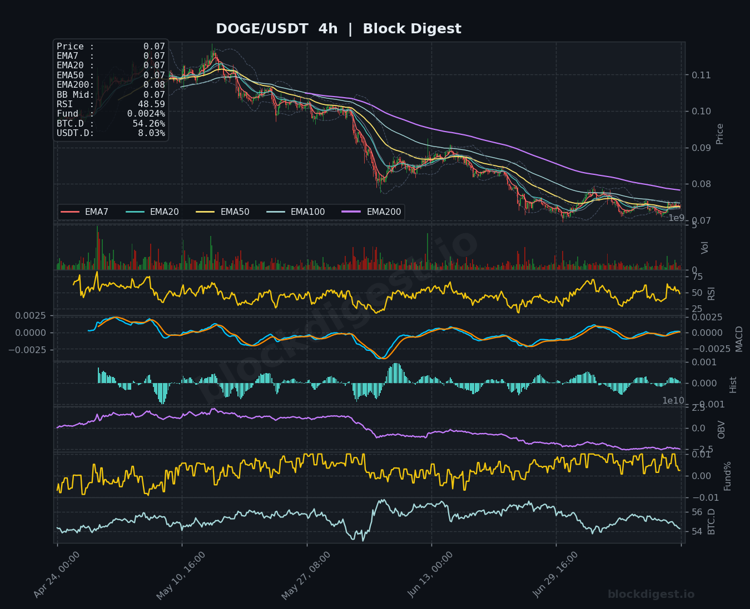The image size is (750, 609).
Task: Click the blockdigest.io footer text
Action: click(x=651, y=595)
